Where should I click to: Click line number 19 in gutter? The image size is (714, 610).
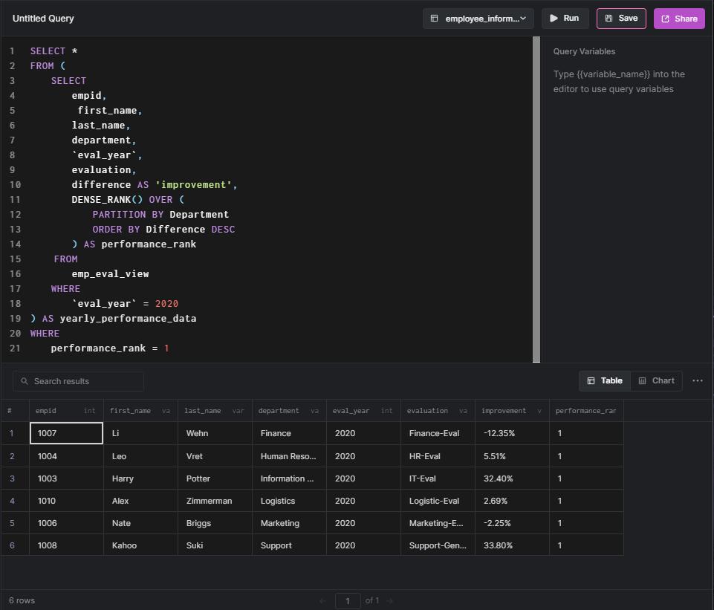[15, 318]
